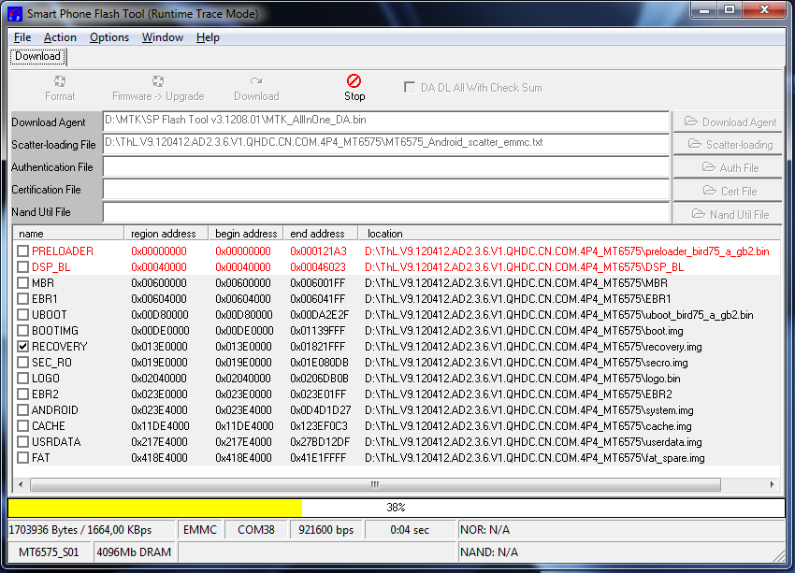The image size is (795, 573).
Task: Open the Action menu
Action: click(60, 37)
